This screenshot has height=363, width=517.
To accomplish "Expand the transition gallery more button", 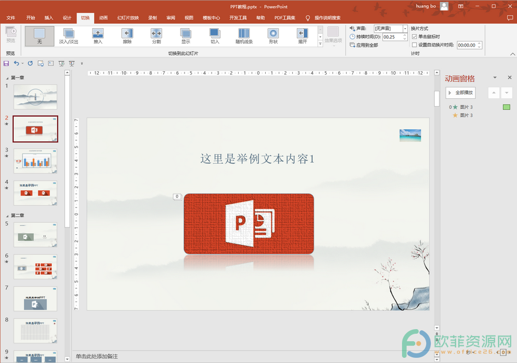I will (320, 44).
